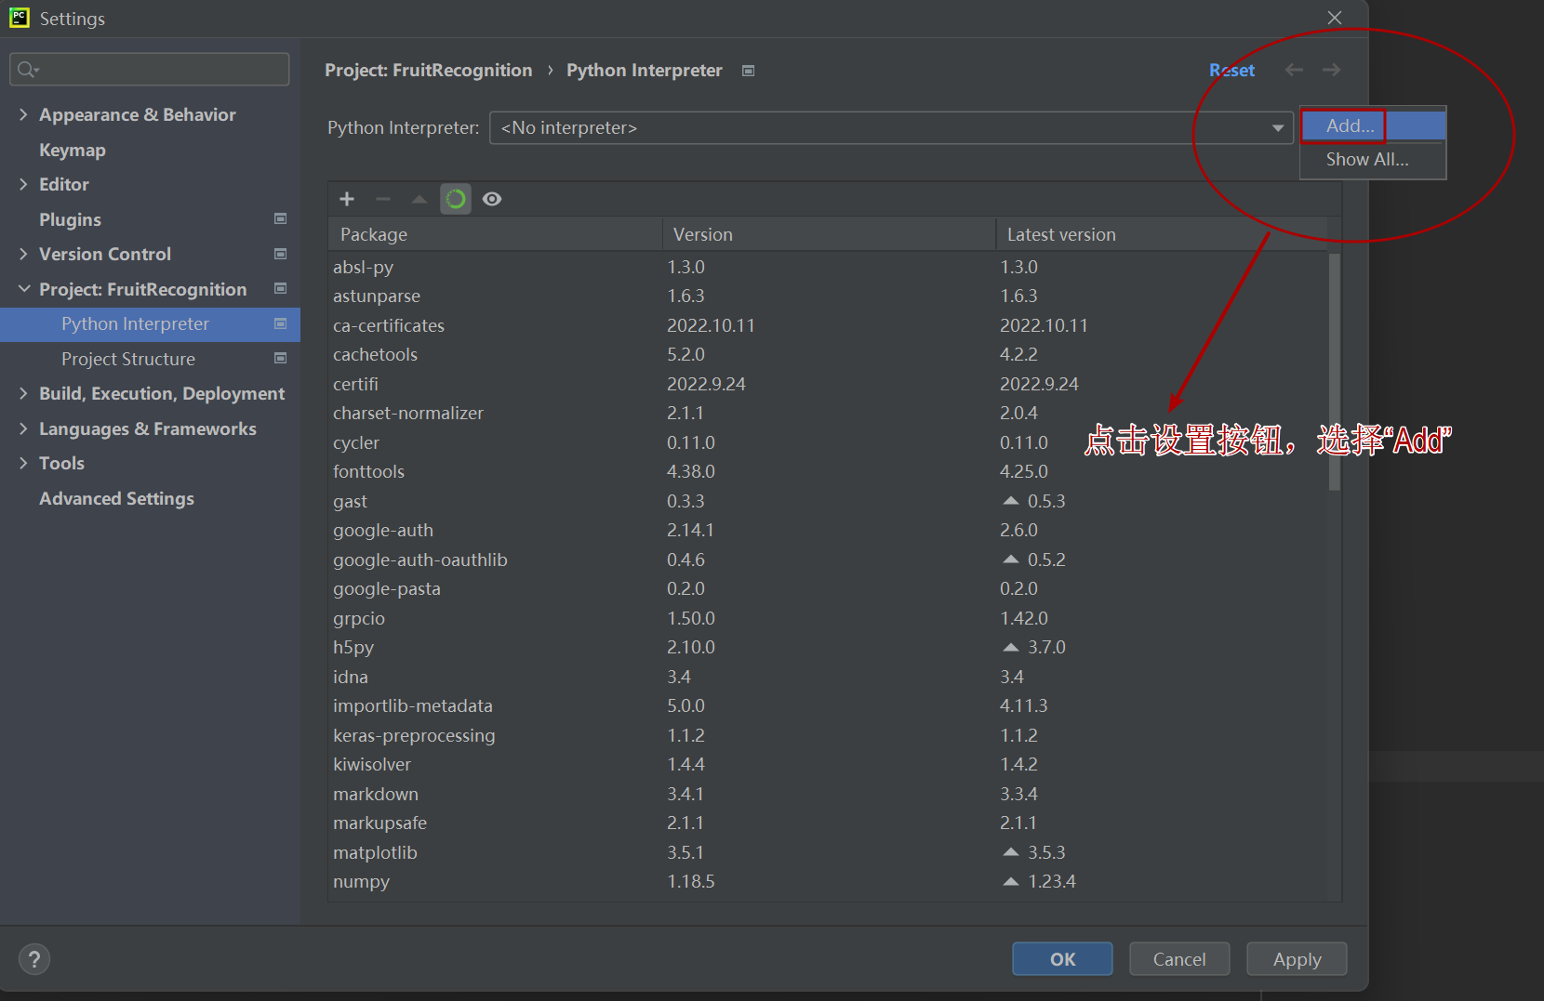Viewport: 1544px width, 1001px height.
Task: Select the fonttools package row
Action: 828,471
